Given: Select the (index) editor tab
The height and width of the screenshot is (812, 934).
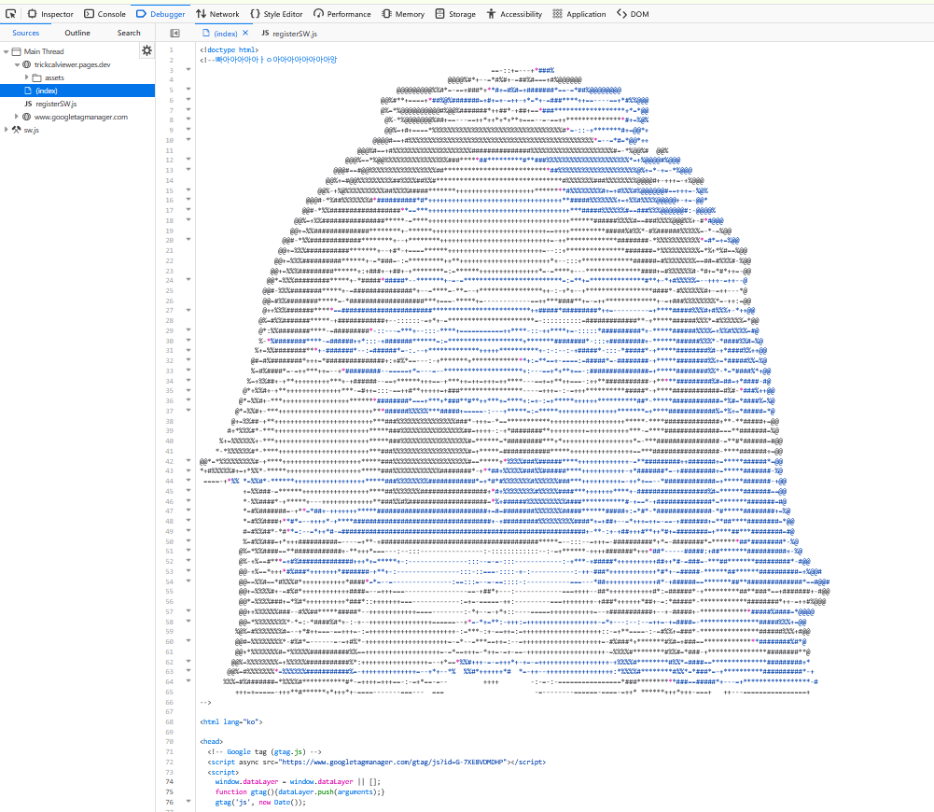Looking at the screenshot, I should 225,34.
